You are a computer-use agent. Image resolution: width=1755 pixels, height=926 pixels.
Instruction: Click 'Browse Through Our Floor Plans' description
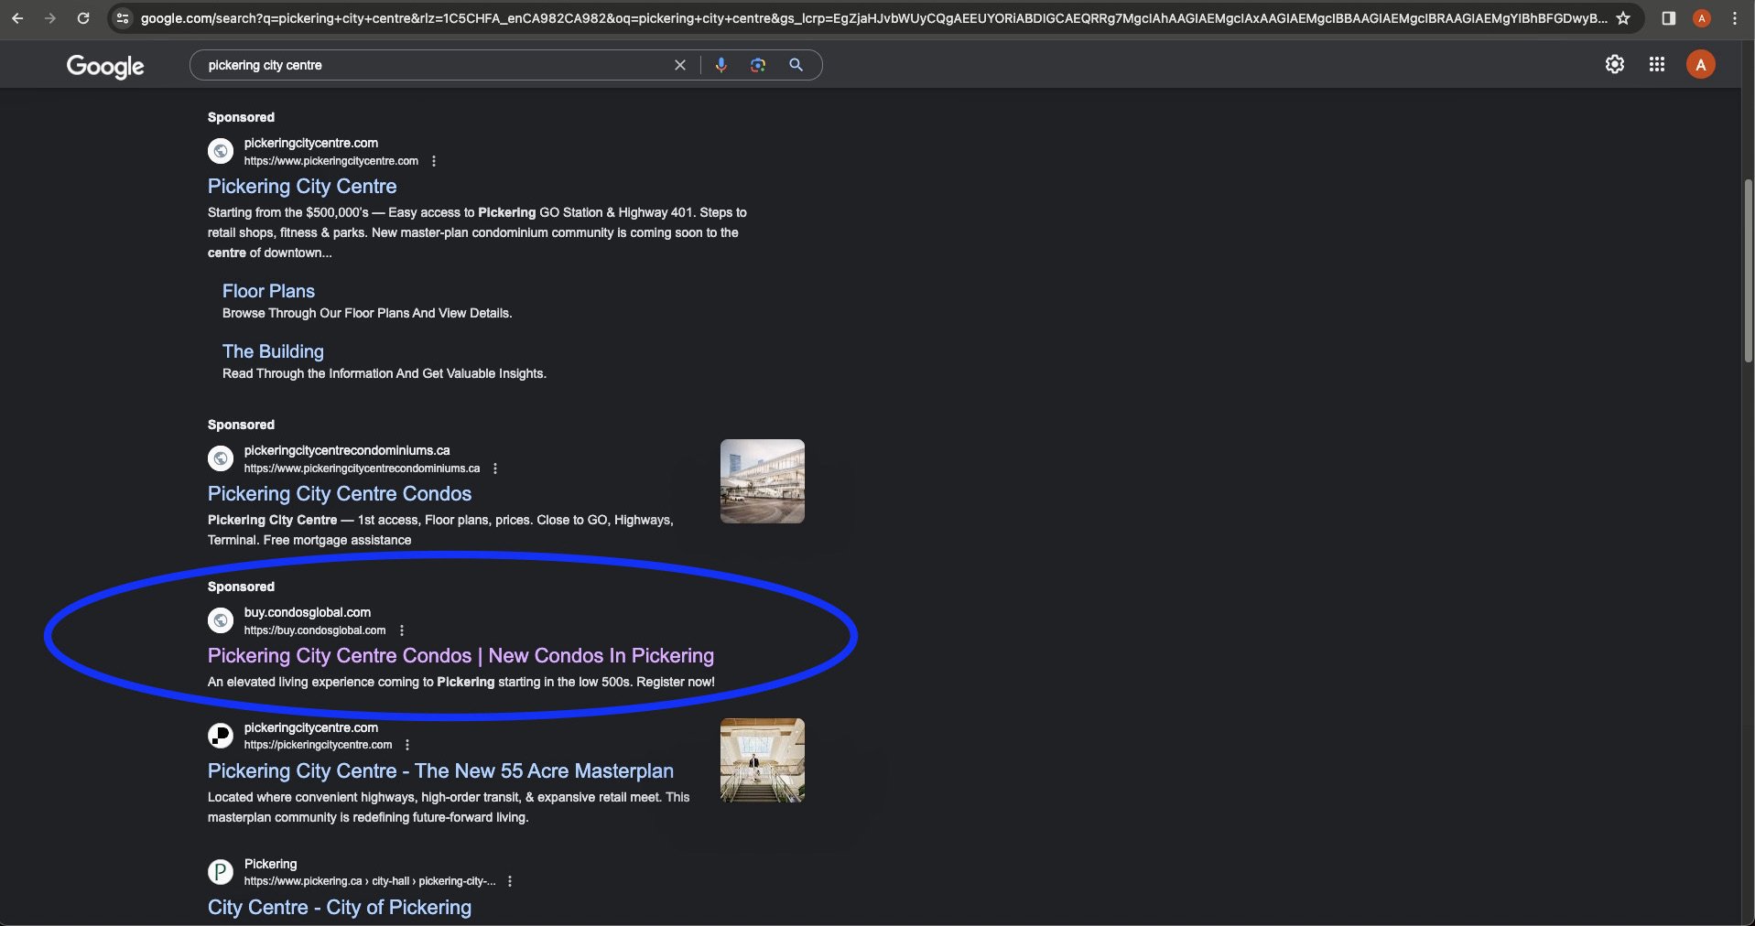pyautogui.click(x=367, y=313)
